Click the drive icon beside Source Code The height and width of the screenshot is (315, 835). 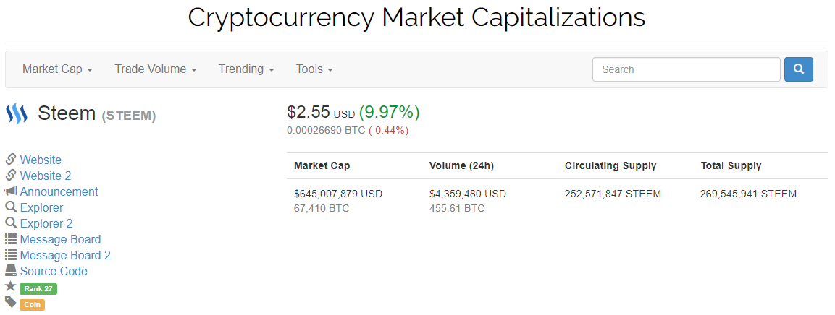pyautogui.click(x=11, y=271)
